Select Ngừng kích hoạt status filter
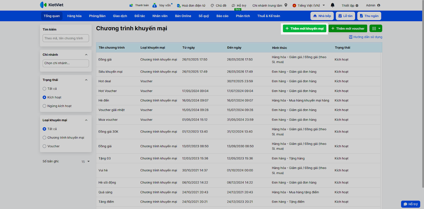 click(x=45, y=106)
